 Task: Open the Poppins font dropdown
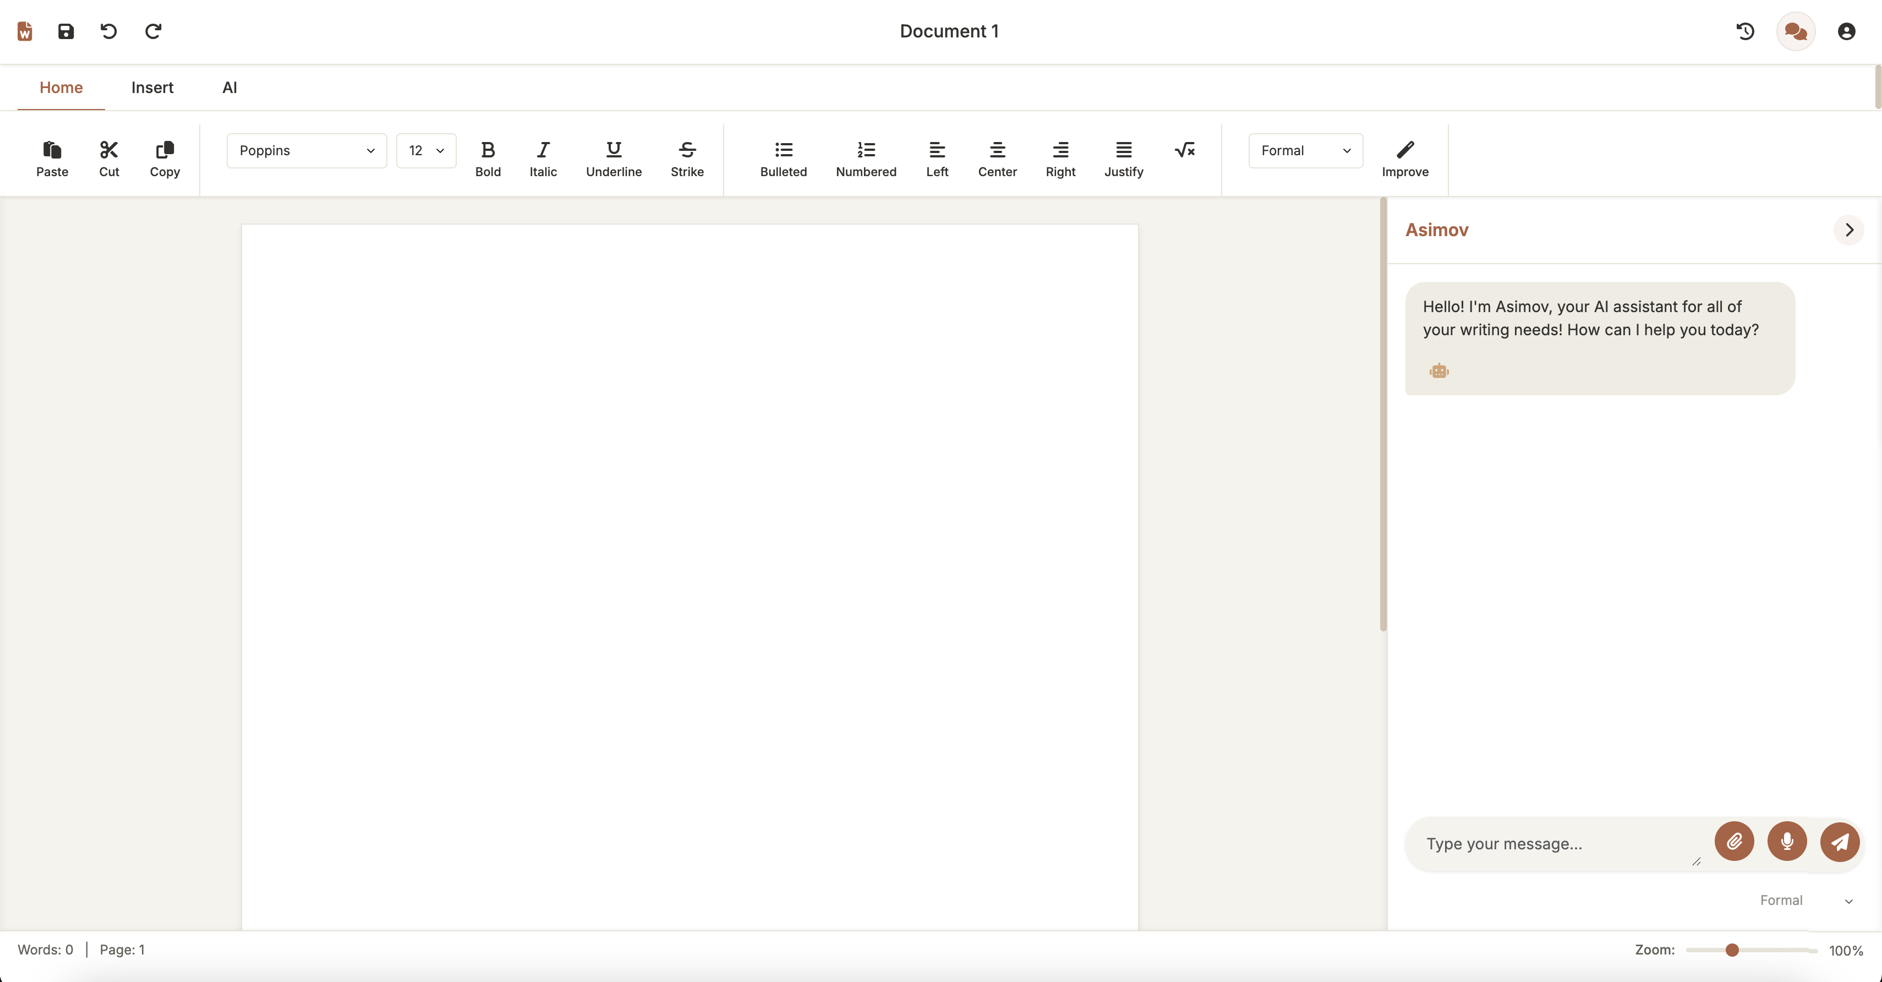(x=307, y=150)
